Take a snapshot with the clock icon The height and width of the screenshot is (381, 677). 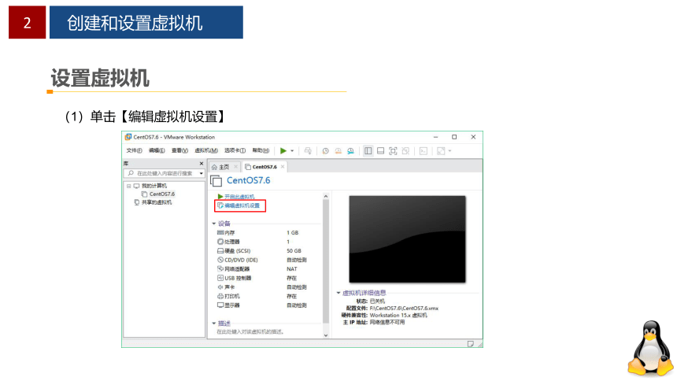[x=326, y=151]
